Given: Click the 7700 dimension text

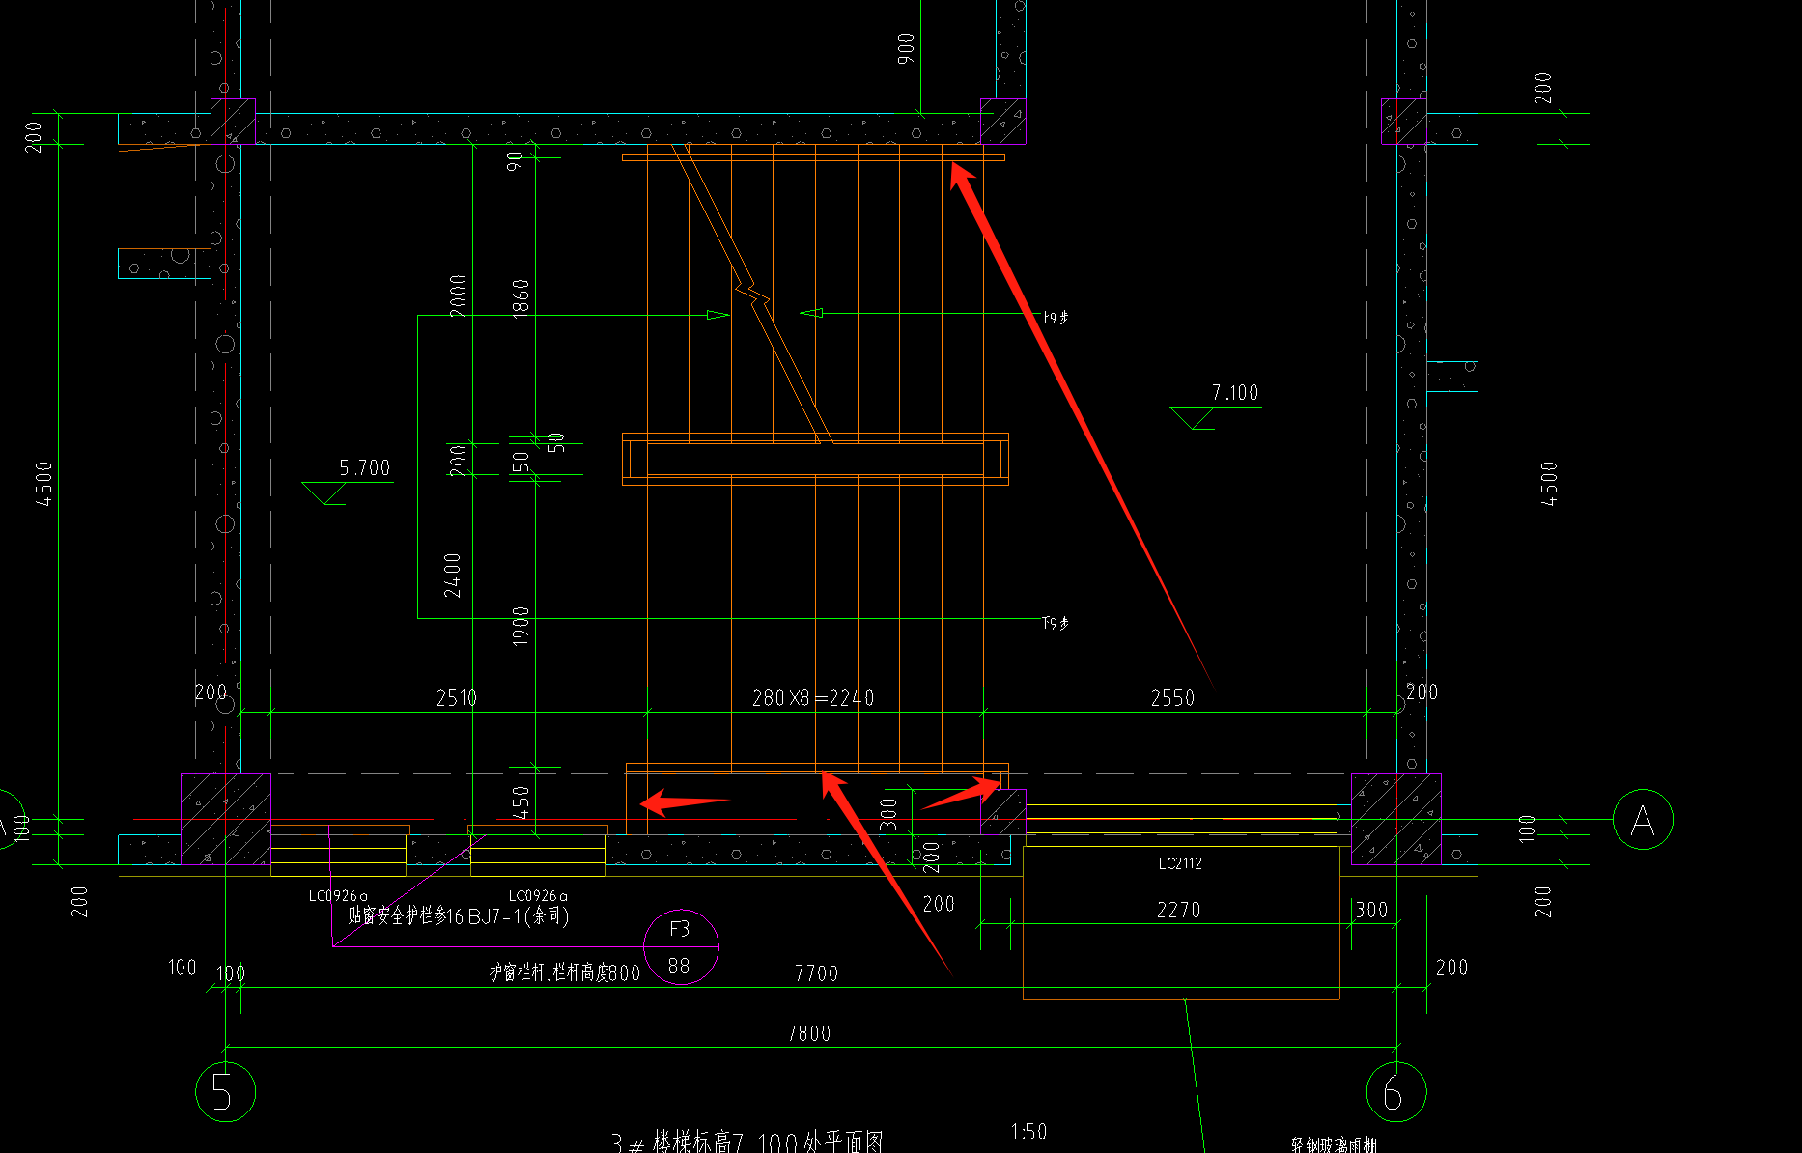Looking at the screenshot, I should (816, 973).
